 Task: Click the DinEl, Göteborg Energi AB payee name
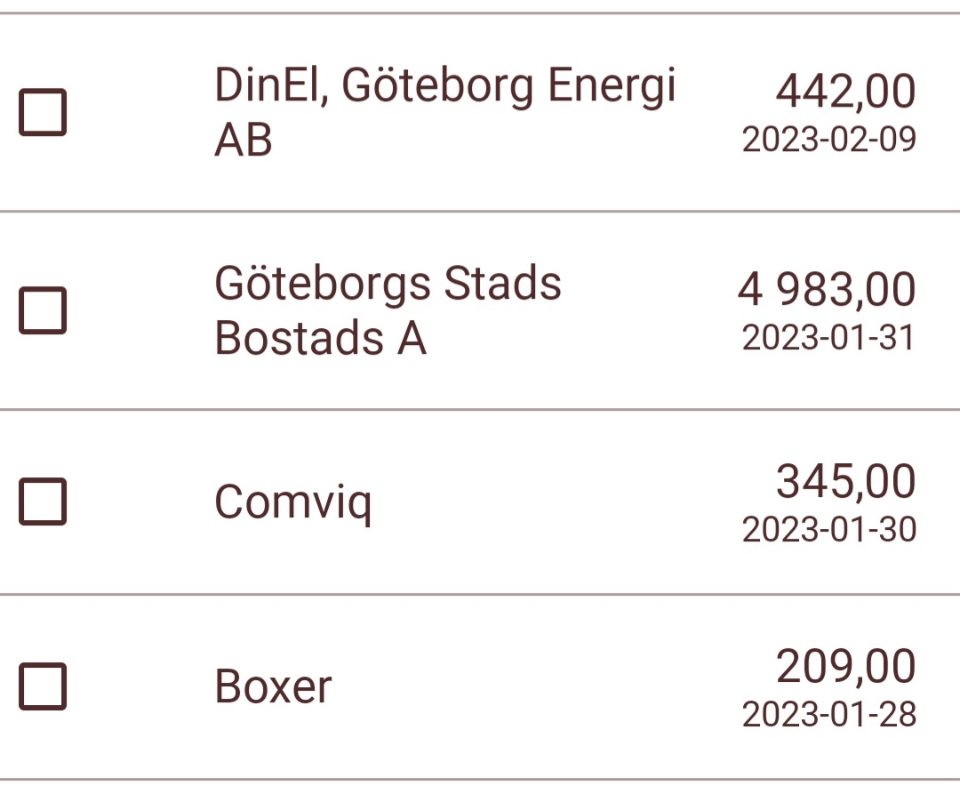(x=444, y=112)
